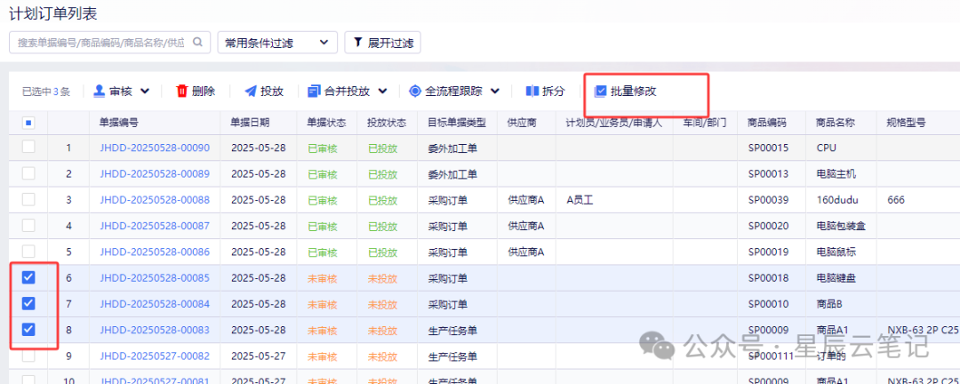This screenshot has height=384, width=960.
Task: Click the 商品B product name
Action: [831, 304]
